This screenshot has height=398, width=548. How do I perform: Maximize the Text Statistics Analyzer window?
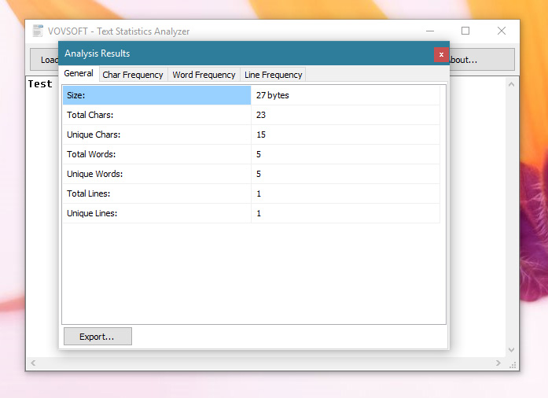tap(465, 31)
